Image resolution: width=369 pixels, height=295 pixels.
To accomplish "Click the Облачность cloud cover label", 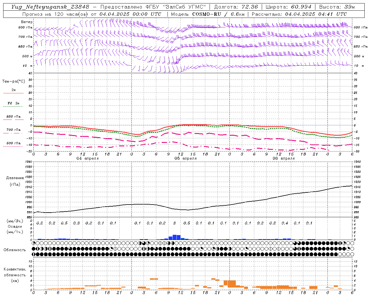I will click(15, 250).
